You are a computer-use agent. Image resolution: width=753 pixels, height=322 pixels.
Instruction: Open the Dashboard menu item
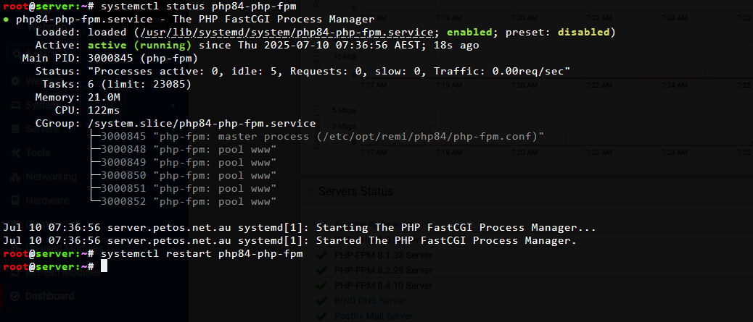coord(50,296)
